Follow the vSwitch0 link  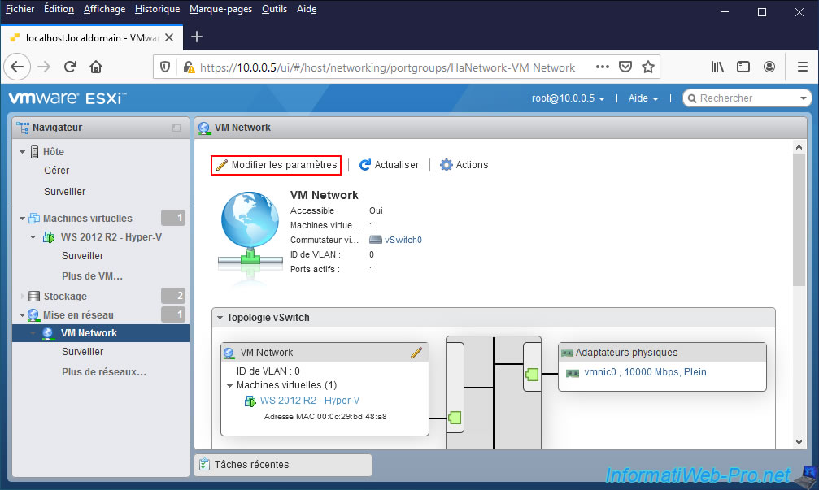(x=403, y=240)
